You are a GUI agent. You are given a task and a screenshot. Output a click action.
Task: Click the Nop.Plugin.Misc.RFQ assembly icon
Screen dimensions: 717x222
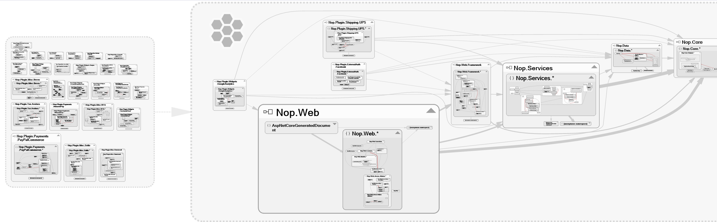[84, 105]
